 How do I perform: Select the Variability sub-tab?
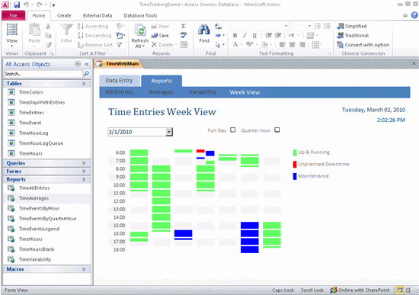pyautogui.click(x=203, y=92)
